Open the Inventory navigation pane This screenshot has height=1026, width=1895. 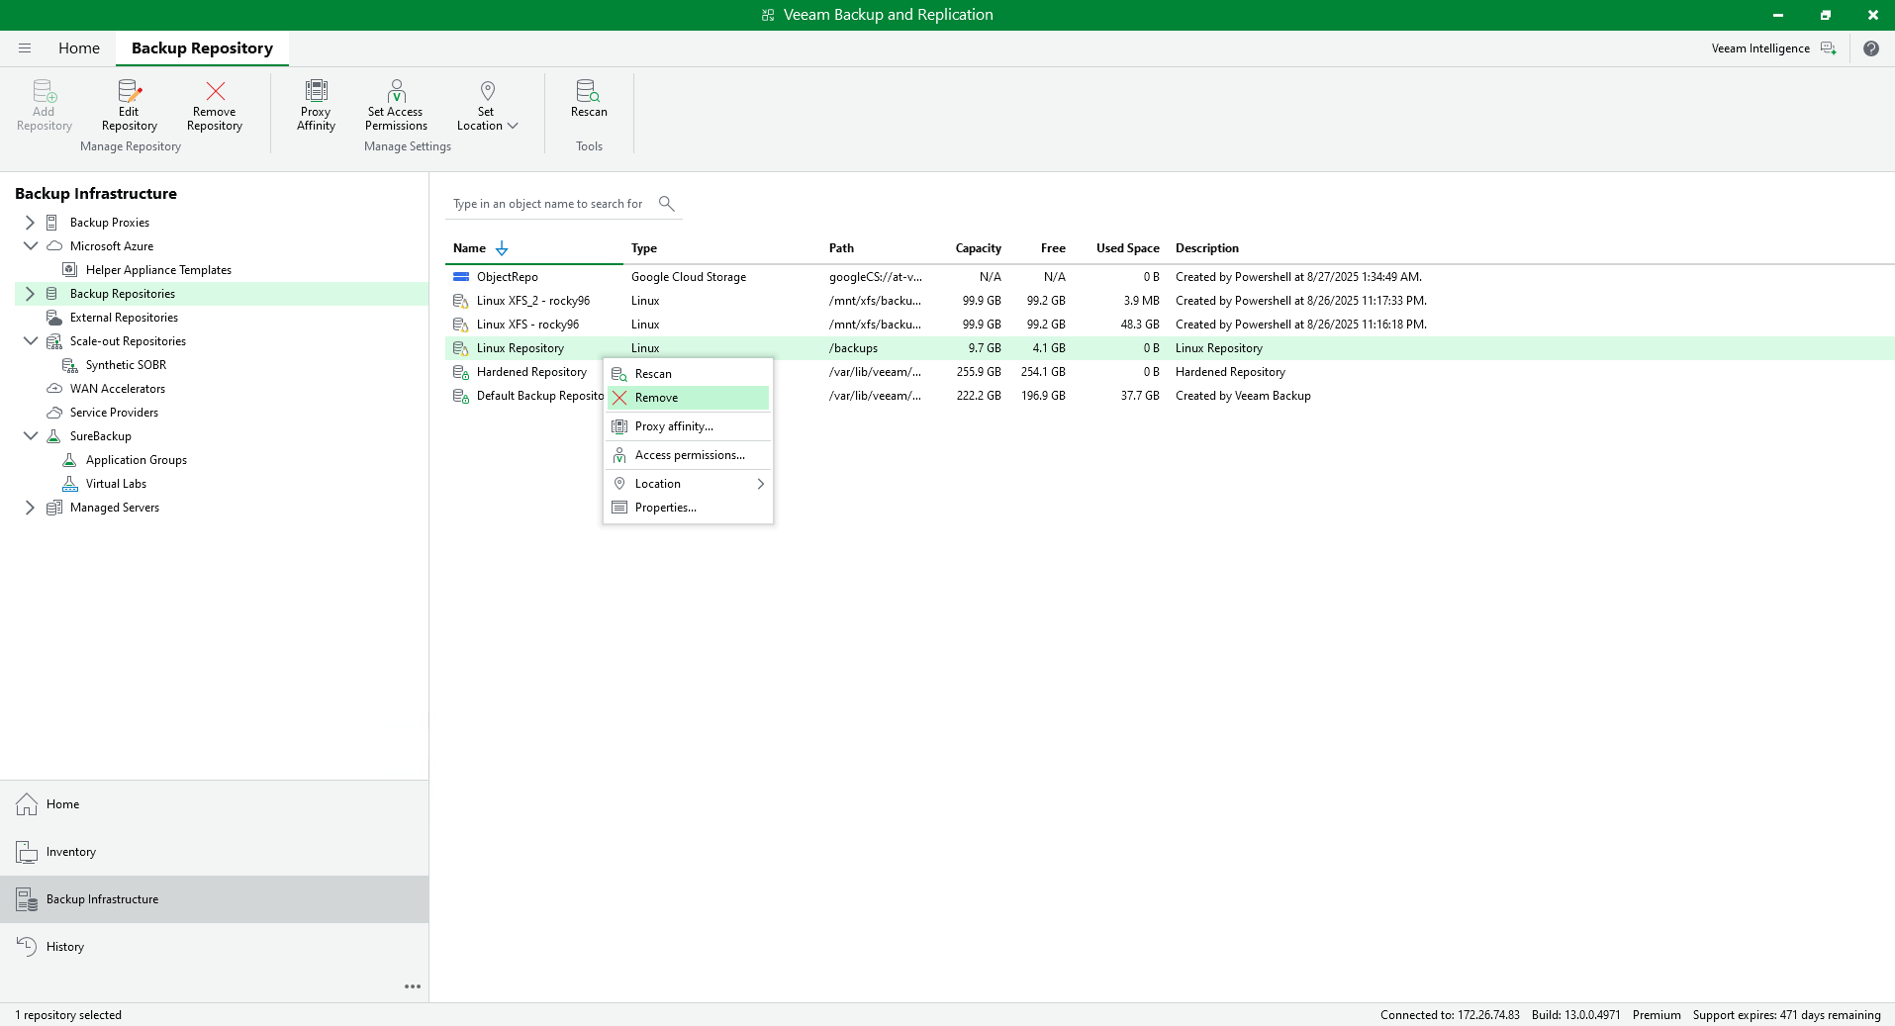(215, 852)
